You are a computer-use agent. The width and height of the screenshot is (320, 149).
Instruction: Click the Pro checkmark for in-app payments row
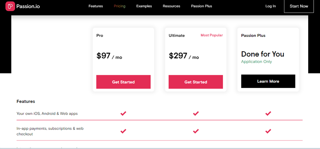(123, 131)
